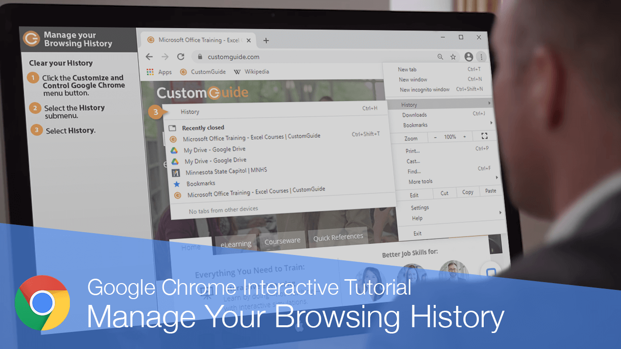The height and width of the screenshot is (349, 621).
Task: Click the search magnifier in the address bar
Action: (x=440, y=57)
